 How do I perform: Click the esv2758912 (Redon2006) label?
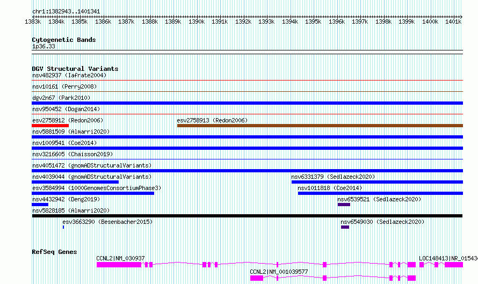point(68,120)
